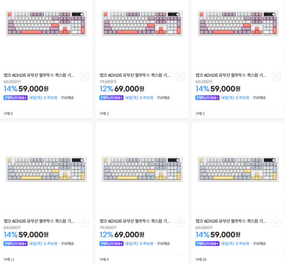This screenshot has width=285, height=264.
Task: Click the 판매자스타배송 badge on the 구매 11 item
Action: (16, 244)
